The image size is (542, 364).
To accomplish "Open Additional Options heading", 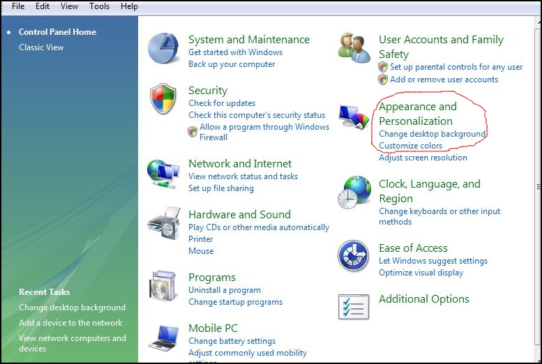I will tap(424, 299).
